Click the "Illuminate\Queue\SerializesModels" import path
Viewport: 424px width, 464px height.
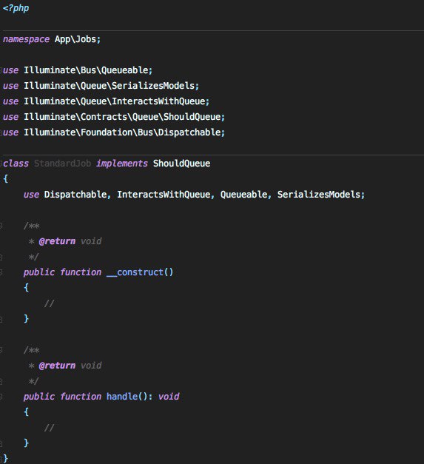110,86
